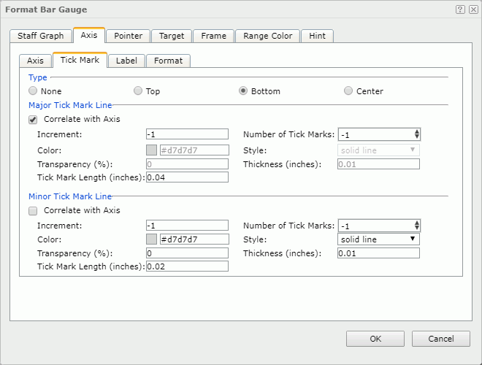Click the major tick color swatch
The image size is (482, 365).
pos(151,150)
